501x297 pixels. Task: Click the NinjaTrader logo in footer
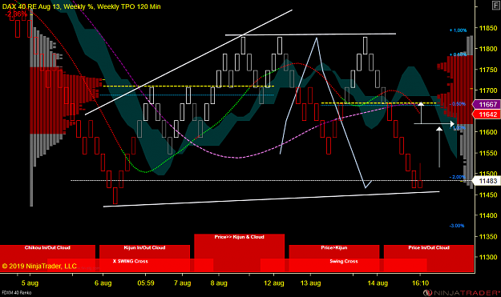[x=462, y=292]
